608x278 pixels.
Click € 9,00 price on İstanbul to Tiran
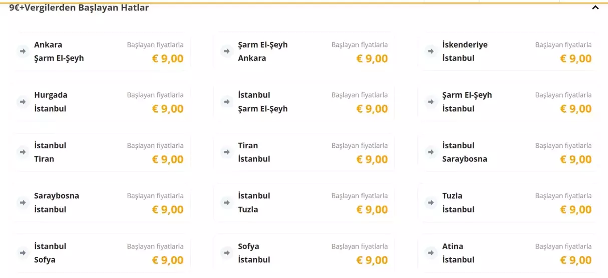tap(168, 159)
